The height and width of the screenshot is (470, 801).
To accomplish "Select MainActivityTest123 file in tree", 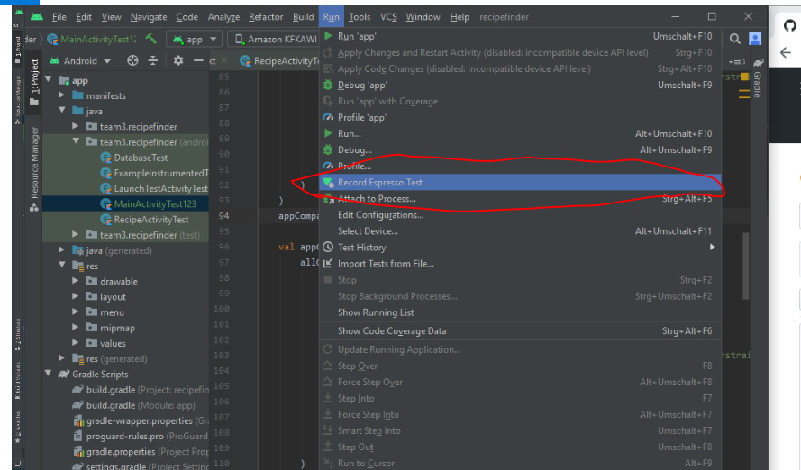I will tap(155, 203).
